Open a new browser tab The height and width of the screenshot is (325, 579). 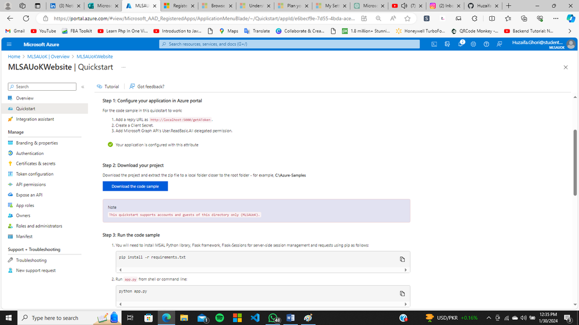pos(508,6)
